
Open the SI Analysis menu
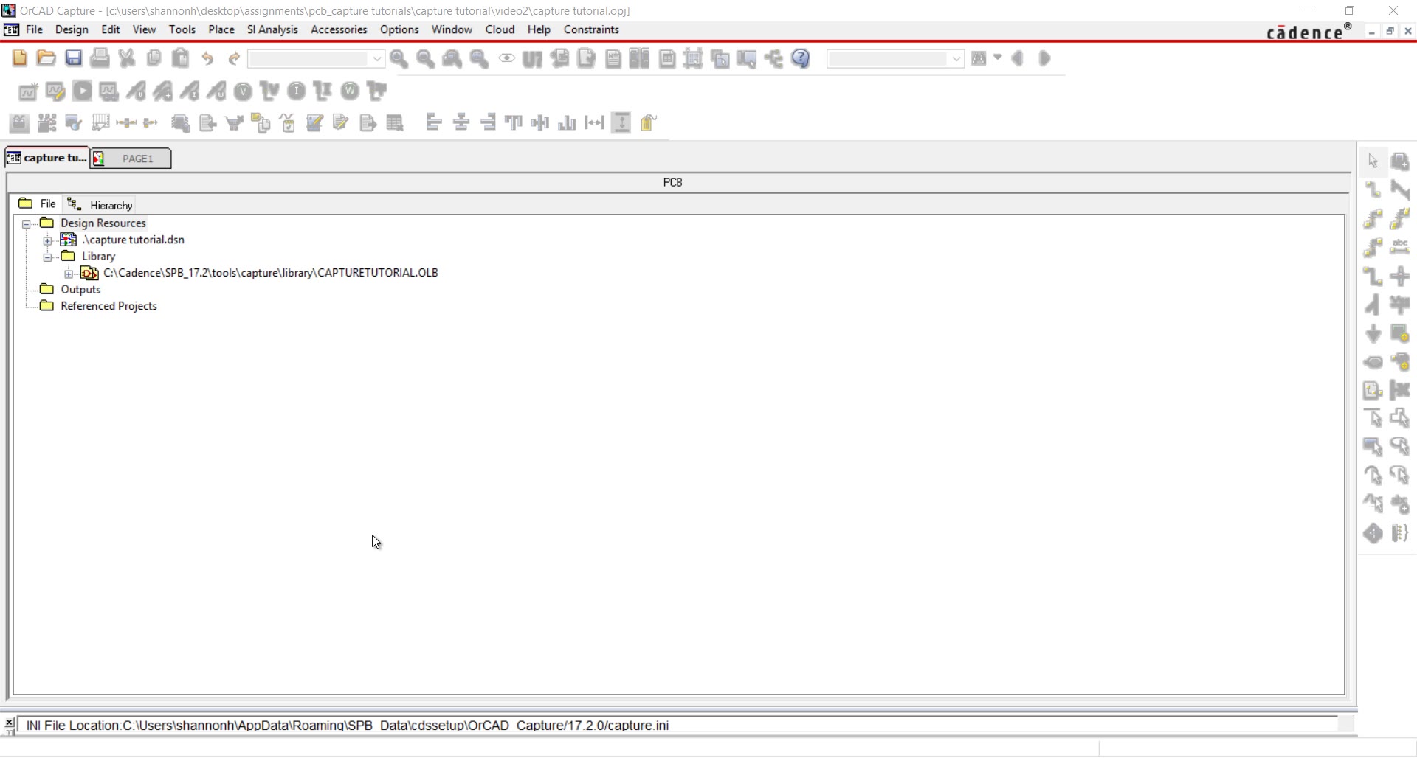pos(272,29)
